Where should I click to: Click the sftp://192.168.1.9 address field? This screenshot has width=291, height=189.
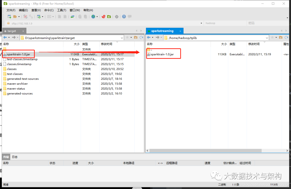pos(105,23)
